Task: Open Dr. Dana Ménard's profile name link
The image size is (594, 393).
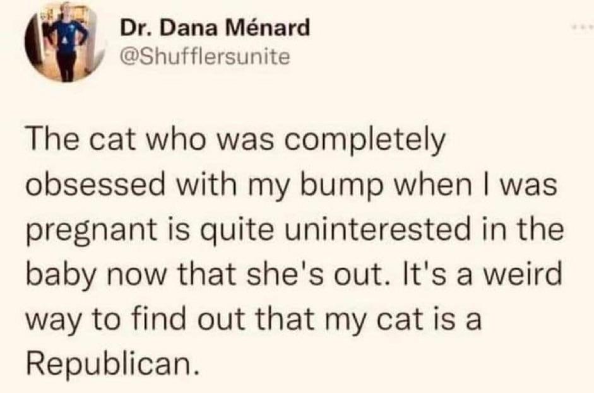Action: coord(214,28)
